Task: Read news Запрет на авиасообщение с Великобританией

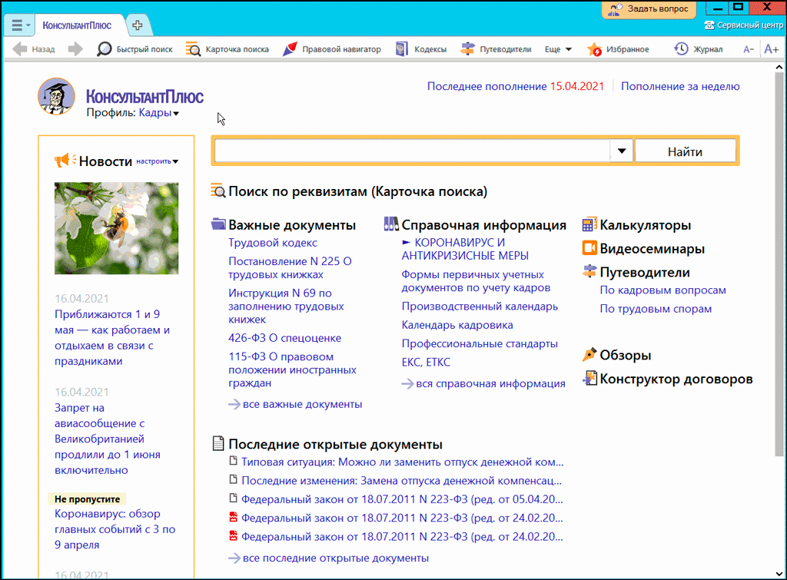Action: coord(108,439)
